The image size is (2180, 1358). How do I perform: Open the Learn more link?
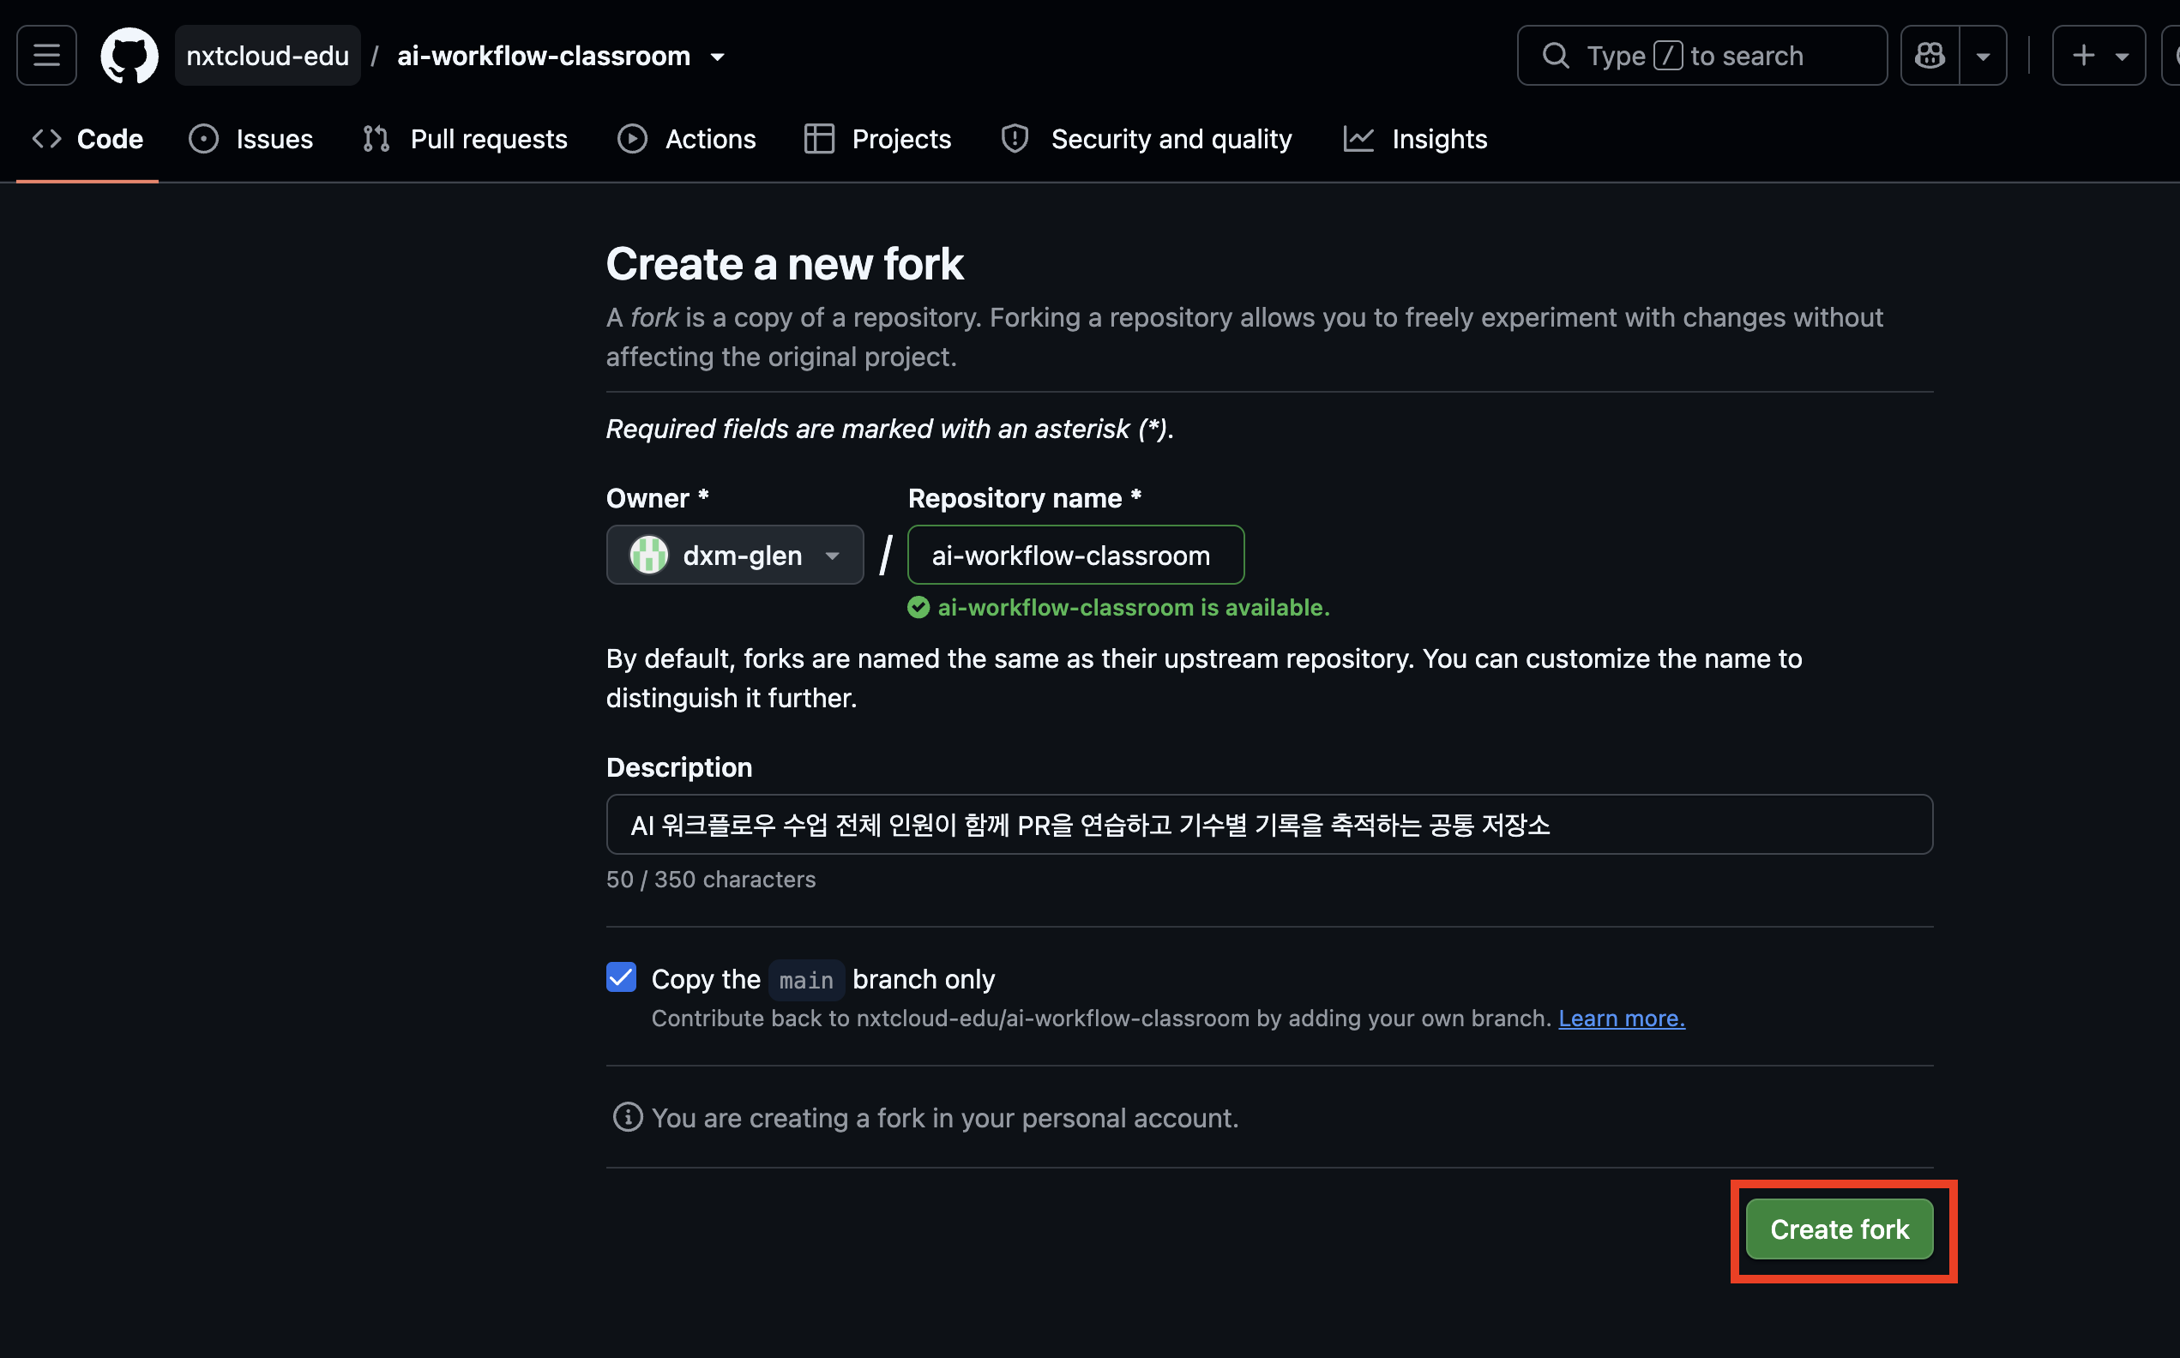(1622, 1019)
